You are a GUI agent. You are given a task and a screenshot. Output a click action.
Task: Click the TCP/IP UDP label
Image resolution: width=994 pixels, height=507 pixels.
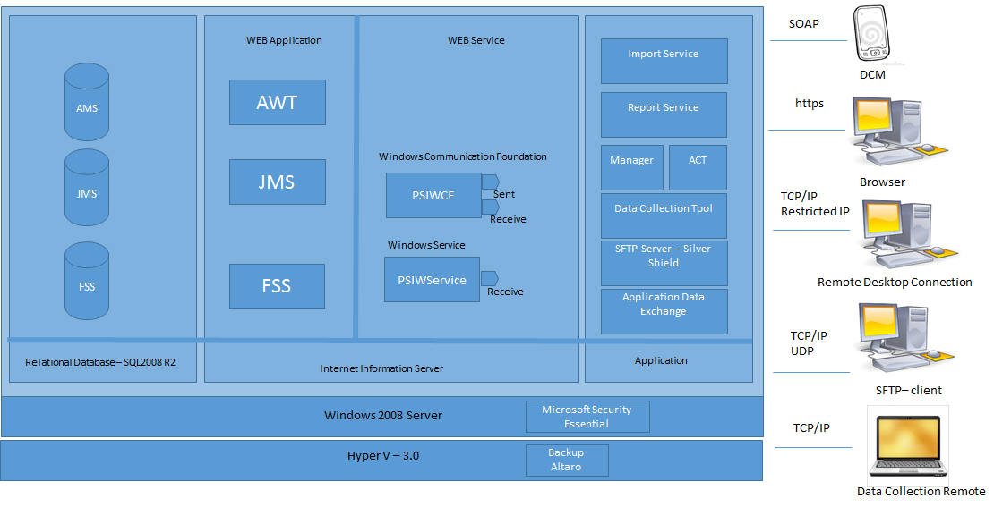[x=809, y=343]
